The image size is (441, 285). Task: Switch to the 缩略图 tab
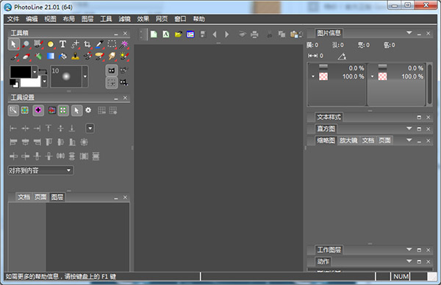(326, 140)
